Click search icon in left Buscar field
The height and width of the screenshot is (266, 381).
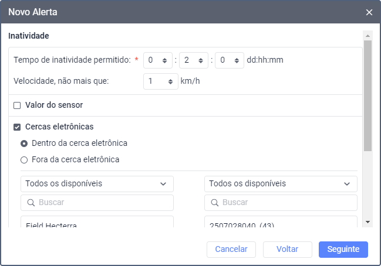[x=30, y=202]
